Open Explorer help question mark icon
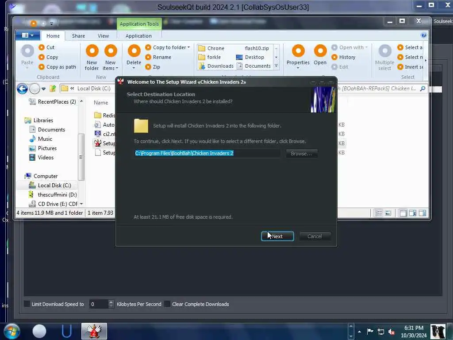This screenshot has width=453, height=340. pos(423,35)
